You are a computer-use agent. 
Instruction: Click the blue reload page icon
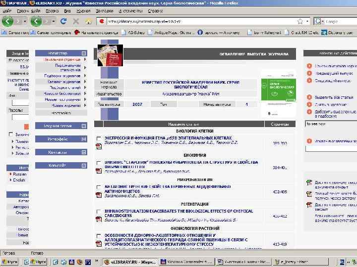pos(63,21)
